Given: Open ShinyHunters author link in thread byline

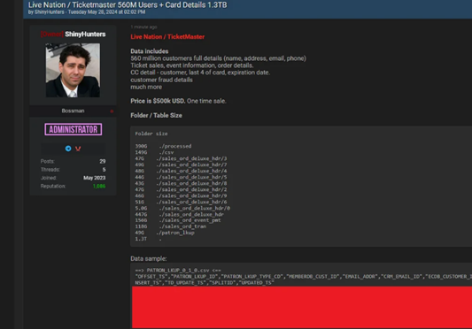Looking at the screenshot, I should [x=50, y=12].
